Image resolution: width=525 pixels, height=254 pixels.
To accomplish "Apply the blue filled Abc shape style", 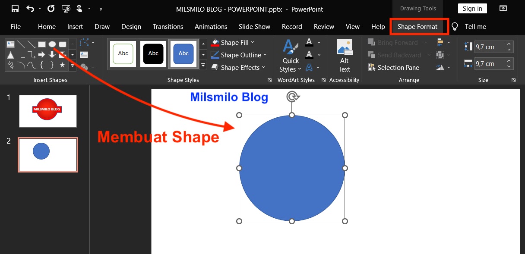I will coord(183,54).
